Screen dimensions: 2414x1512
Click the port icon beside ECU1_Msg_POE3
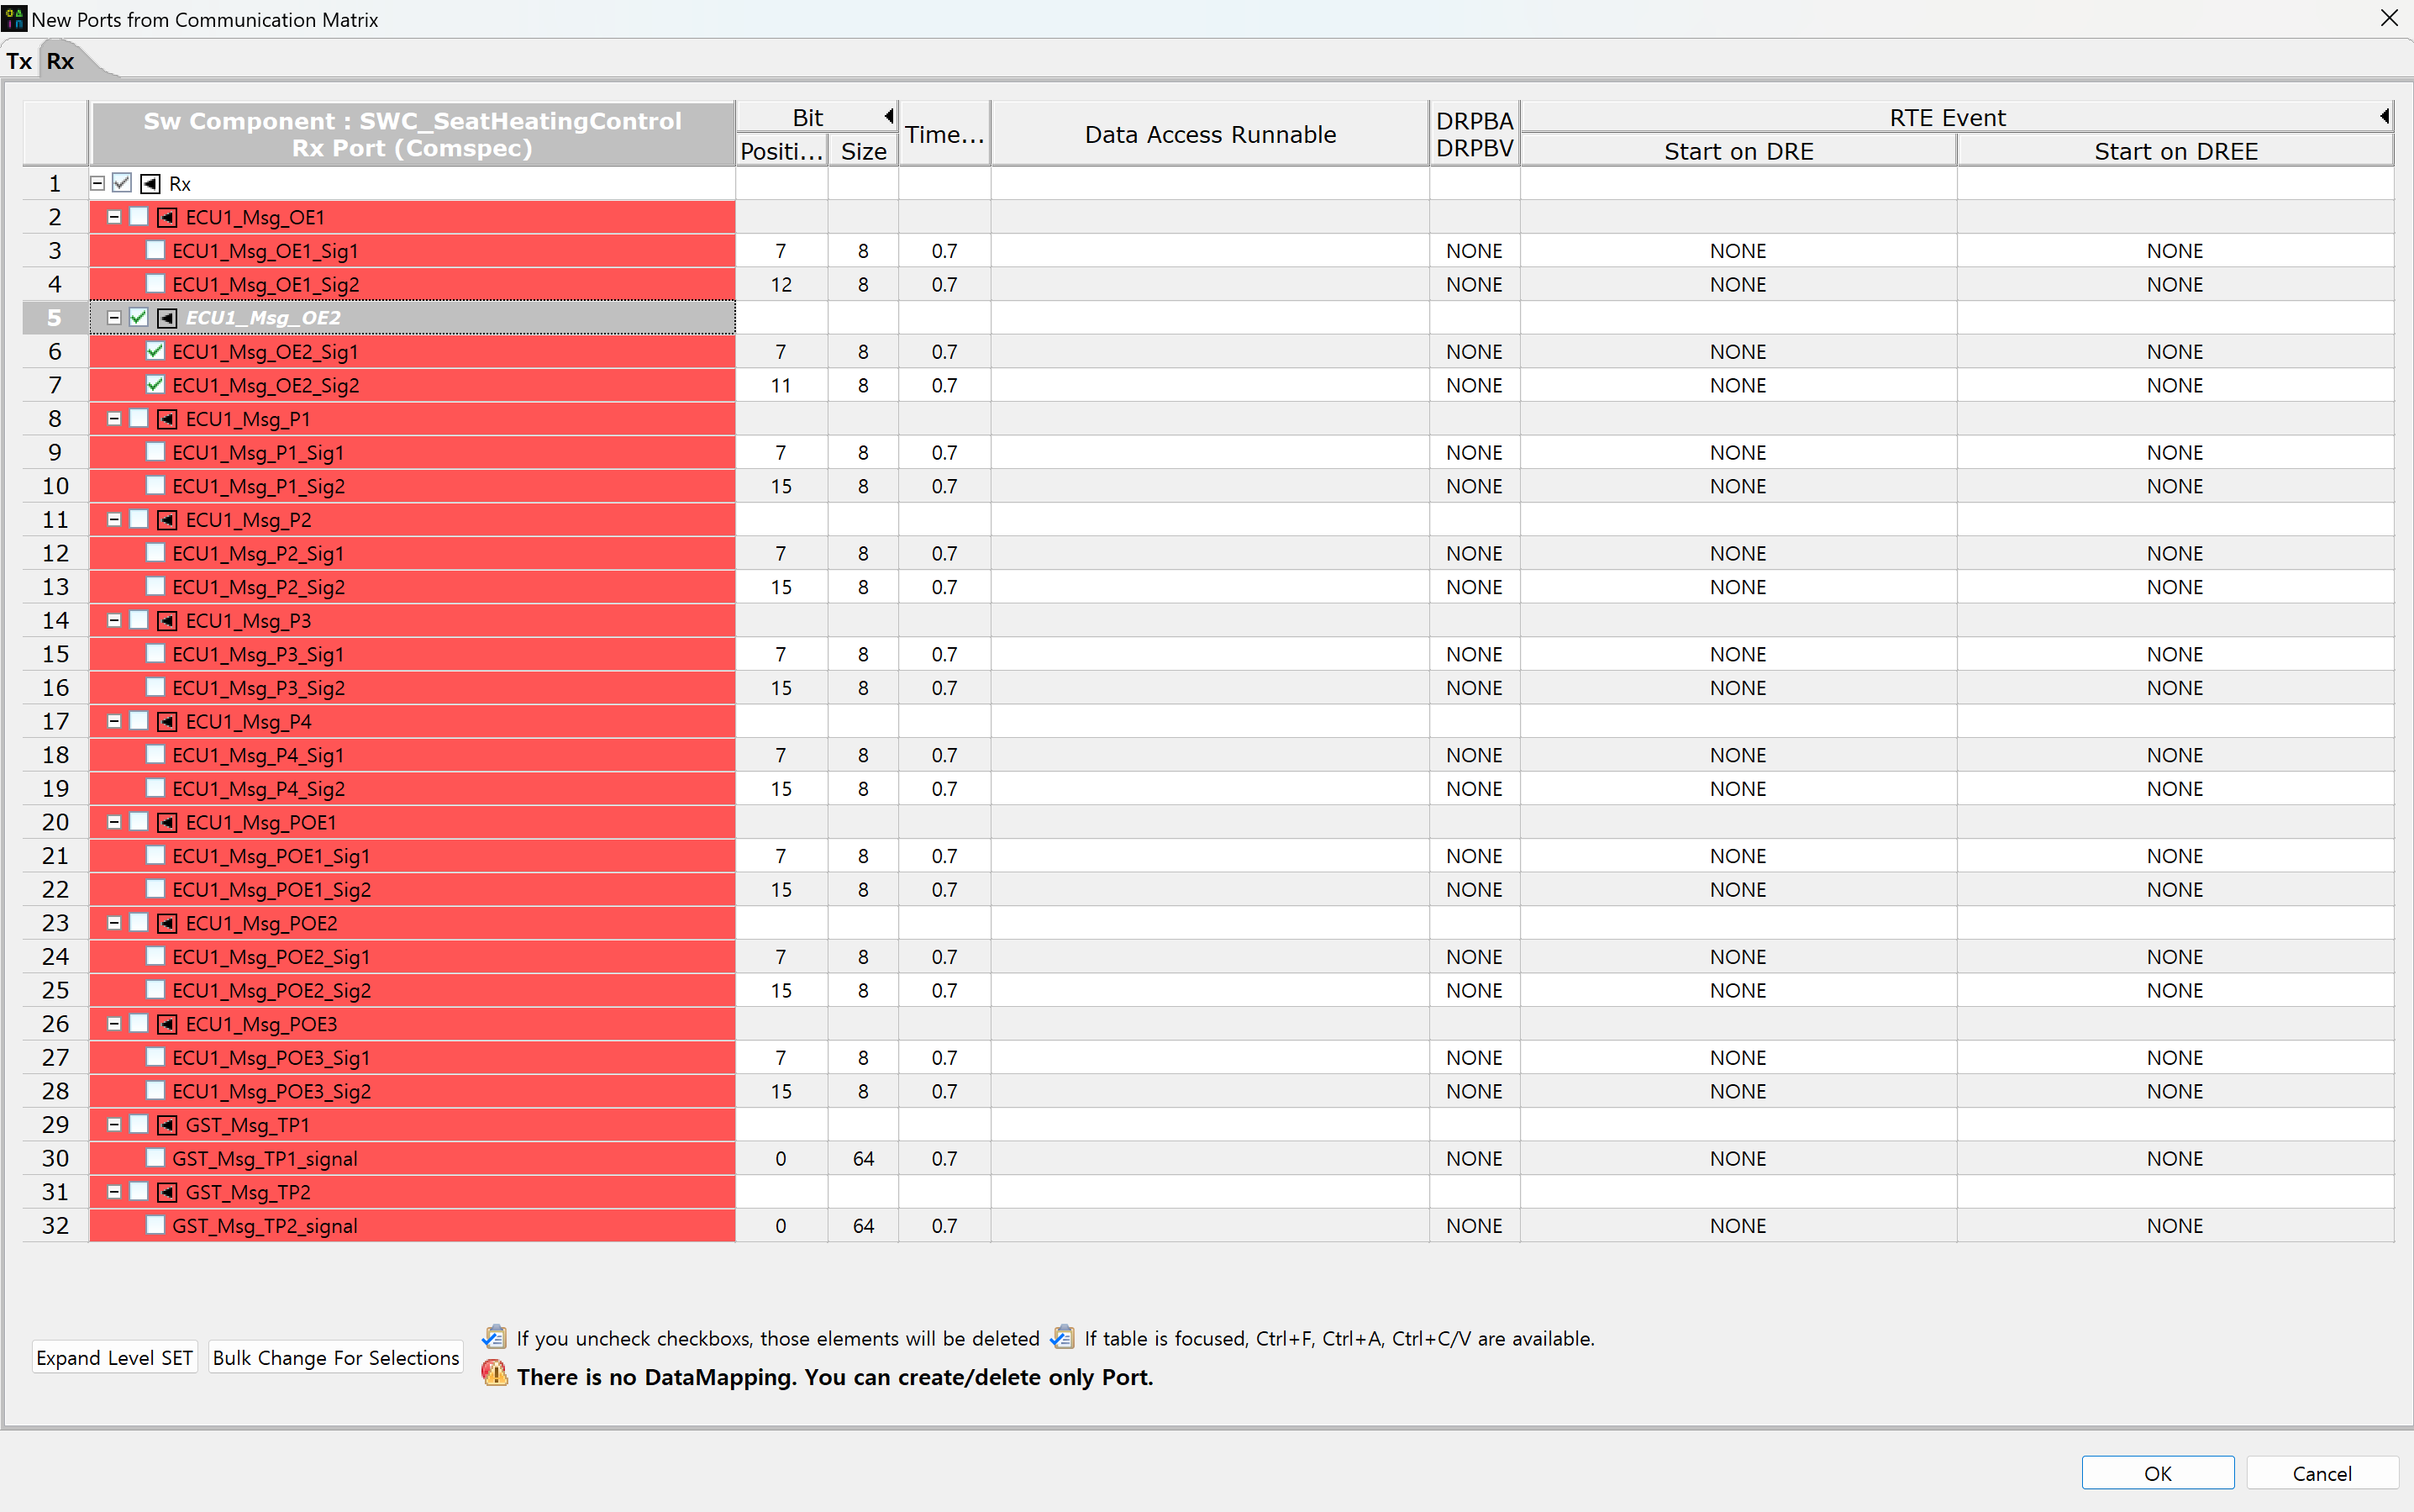pos(167,1024)
